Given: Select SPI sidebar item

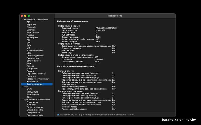Looking at the screenshot, I should [x=28, y=48].
